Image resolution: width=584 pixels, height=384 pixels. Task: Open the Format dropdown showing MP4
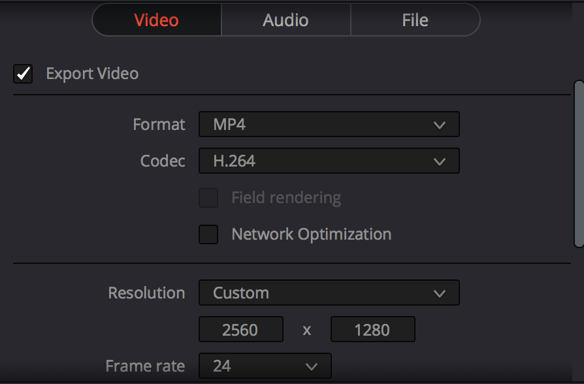(x=329, y=124)
